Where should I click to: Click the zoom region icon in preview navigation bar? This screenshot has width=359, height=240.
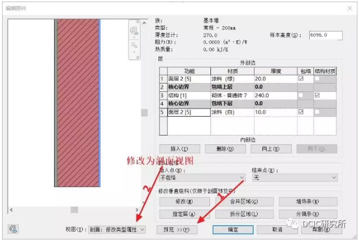pyautogui.click(x=134, y=45)
